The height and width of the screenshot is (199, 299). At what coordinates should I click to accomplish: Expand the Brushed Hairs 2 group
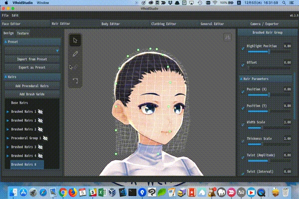click(x=7, y=129)
